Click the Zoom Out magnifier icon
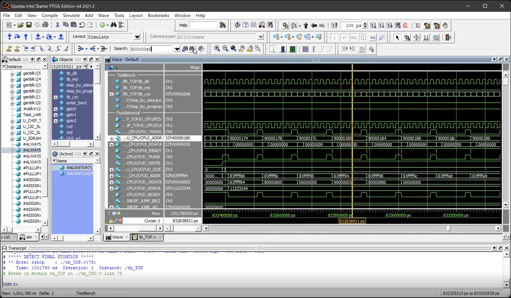The height and width of the screenshot is (298, 511). (225, 49)
